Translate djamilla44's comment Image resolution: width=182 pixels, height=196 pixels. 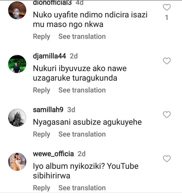click(x=82, y=90)
